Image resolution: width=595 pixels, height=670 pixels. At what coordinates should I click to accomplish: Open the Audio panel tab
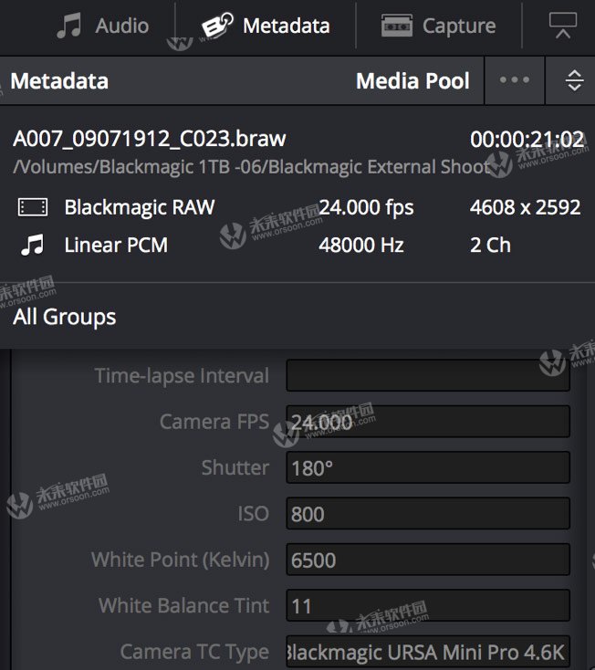(x=102, y=26)
